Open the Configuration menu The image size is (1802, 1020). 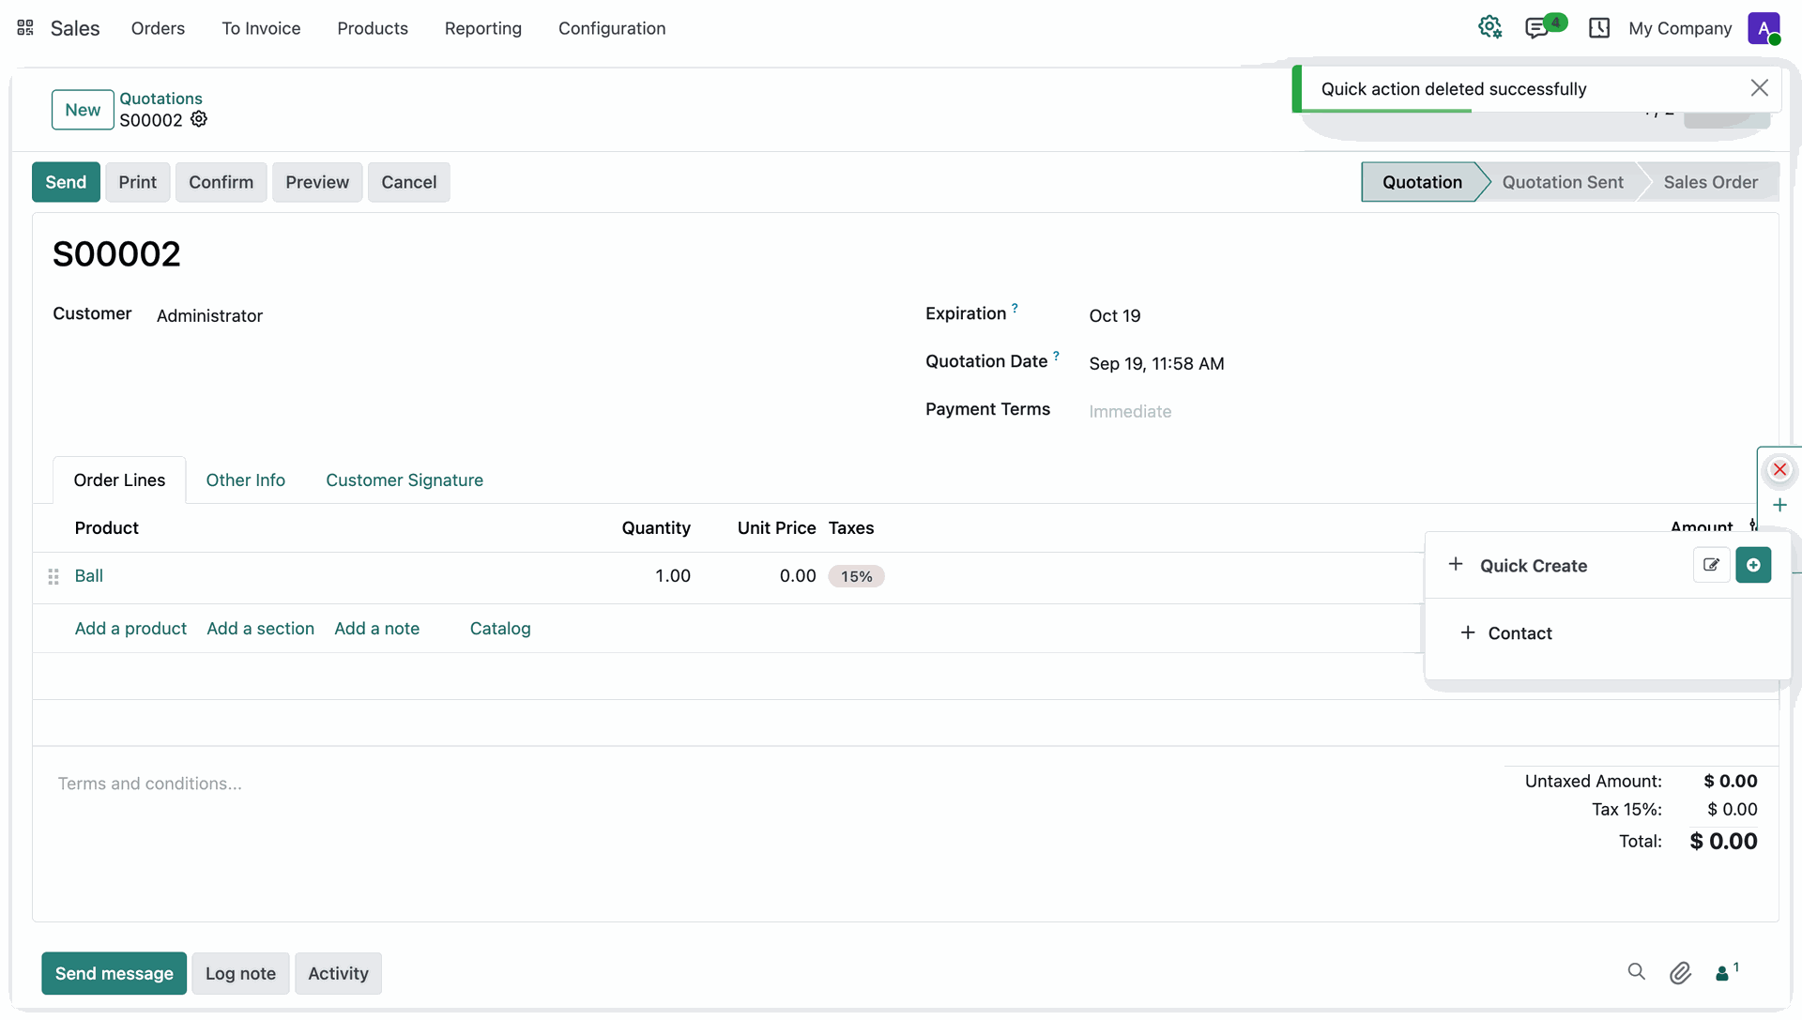[x=612, y=28]
